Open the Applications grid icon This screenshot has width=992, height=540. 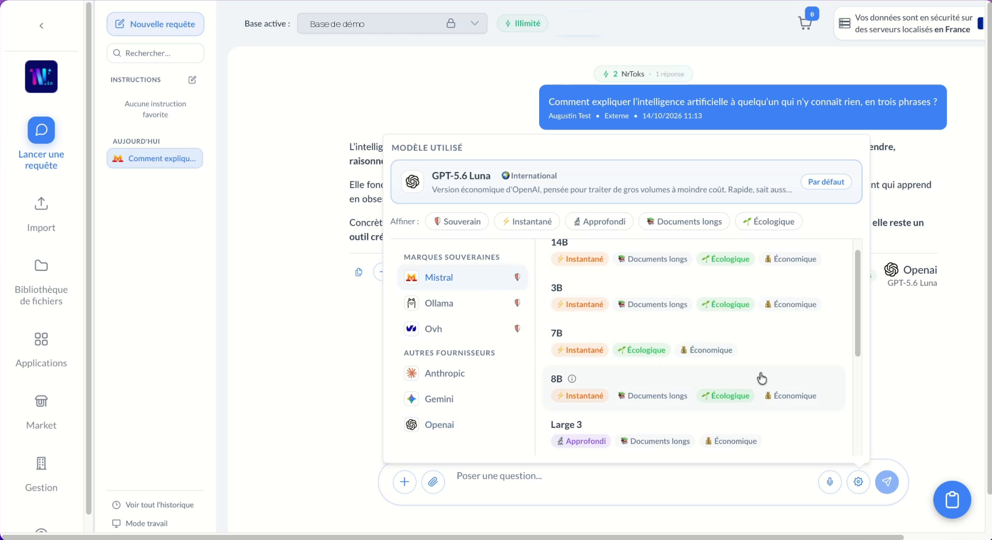(x=41, y=339)
